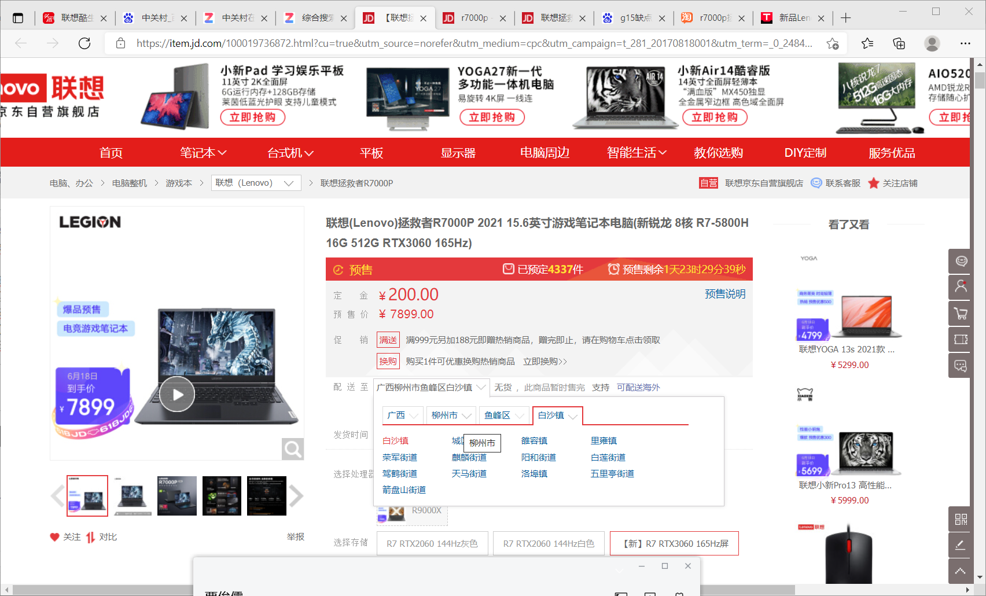Switch to the 柳州市 city selector tab
The height and width of the screenshot is (596, 986).
pyautogui.click(x=451, y=415)
